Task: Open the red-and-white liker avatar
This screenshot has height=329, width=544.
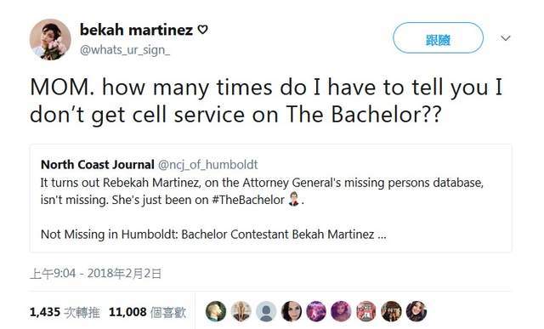Action: [x=366, y=311]
